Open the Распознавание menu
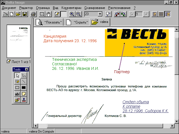 [x=119, y=8]
